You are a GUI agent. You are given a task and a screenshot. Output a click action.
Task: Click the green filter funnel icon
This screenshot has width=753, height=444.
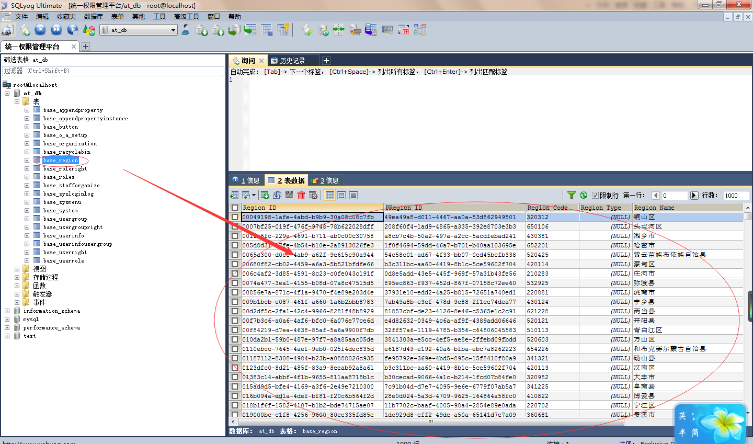(572, 195)
